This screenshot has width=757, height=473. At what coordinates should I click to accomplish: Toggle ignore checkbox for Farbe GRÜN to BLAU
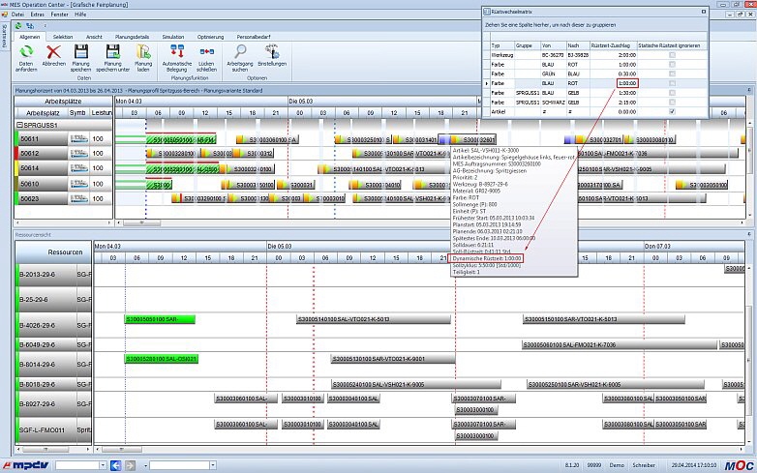click(672, 74)
